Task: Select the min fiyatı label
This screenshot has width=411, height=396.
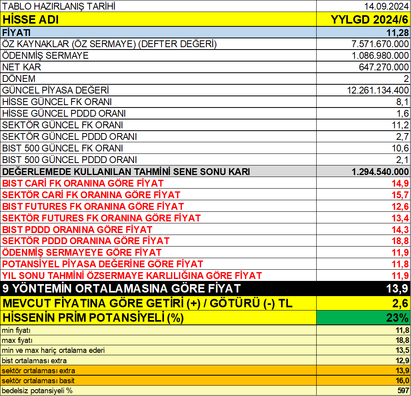Action: point(16,330)
